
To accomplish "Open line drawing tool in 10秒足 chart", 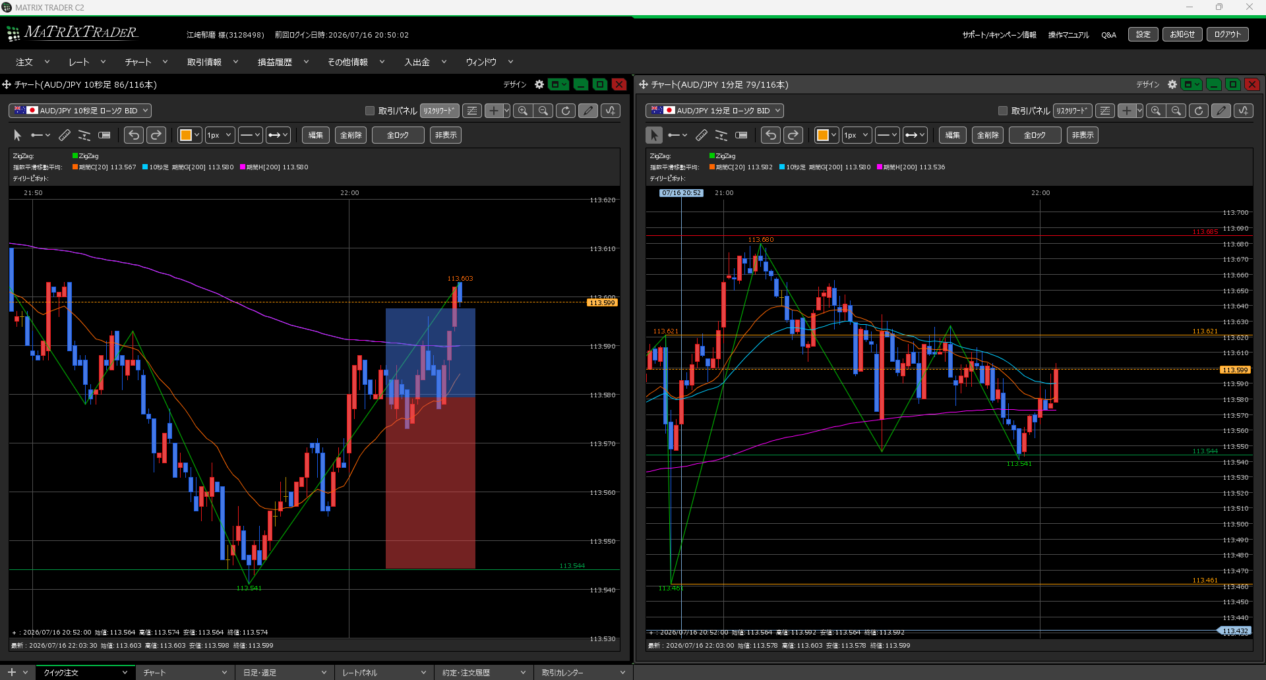I will click(40, 135).
